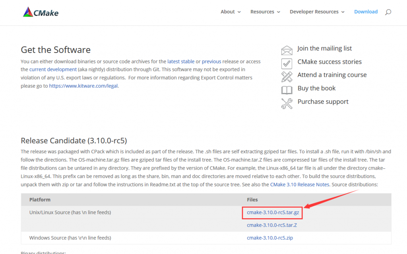The width and height of the screenshot is (407, 254).
Task: Open the About menu
Action: tap(228, 12)
